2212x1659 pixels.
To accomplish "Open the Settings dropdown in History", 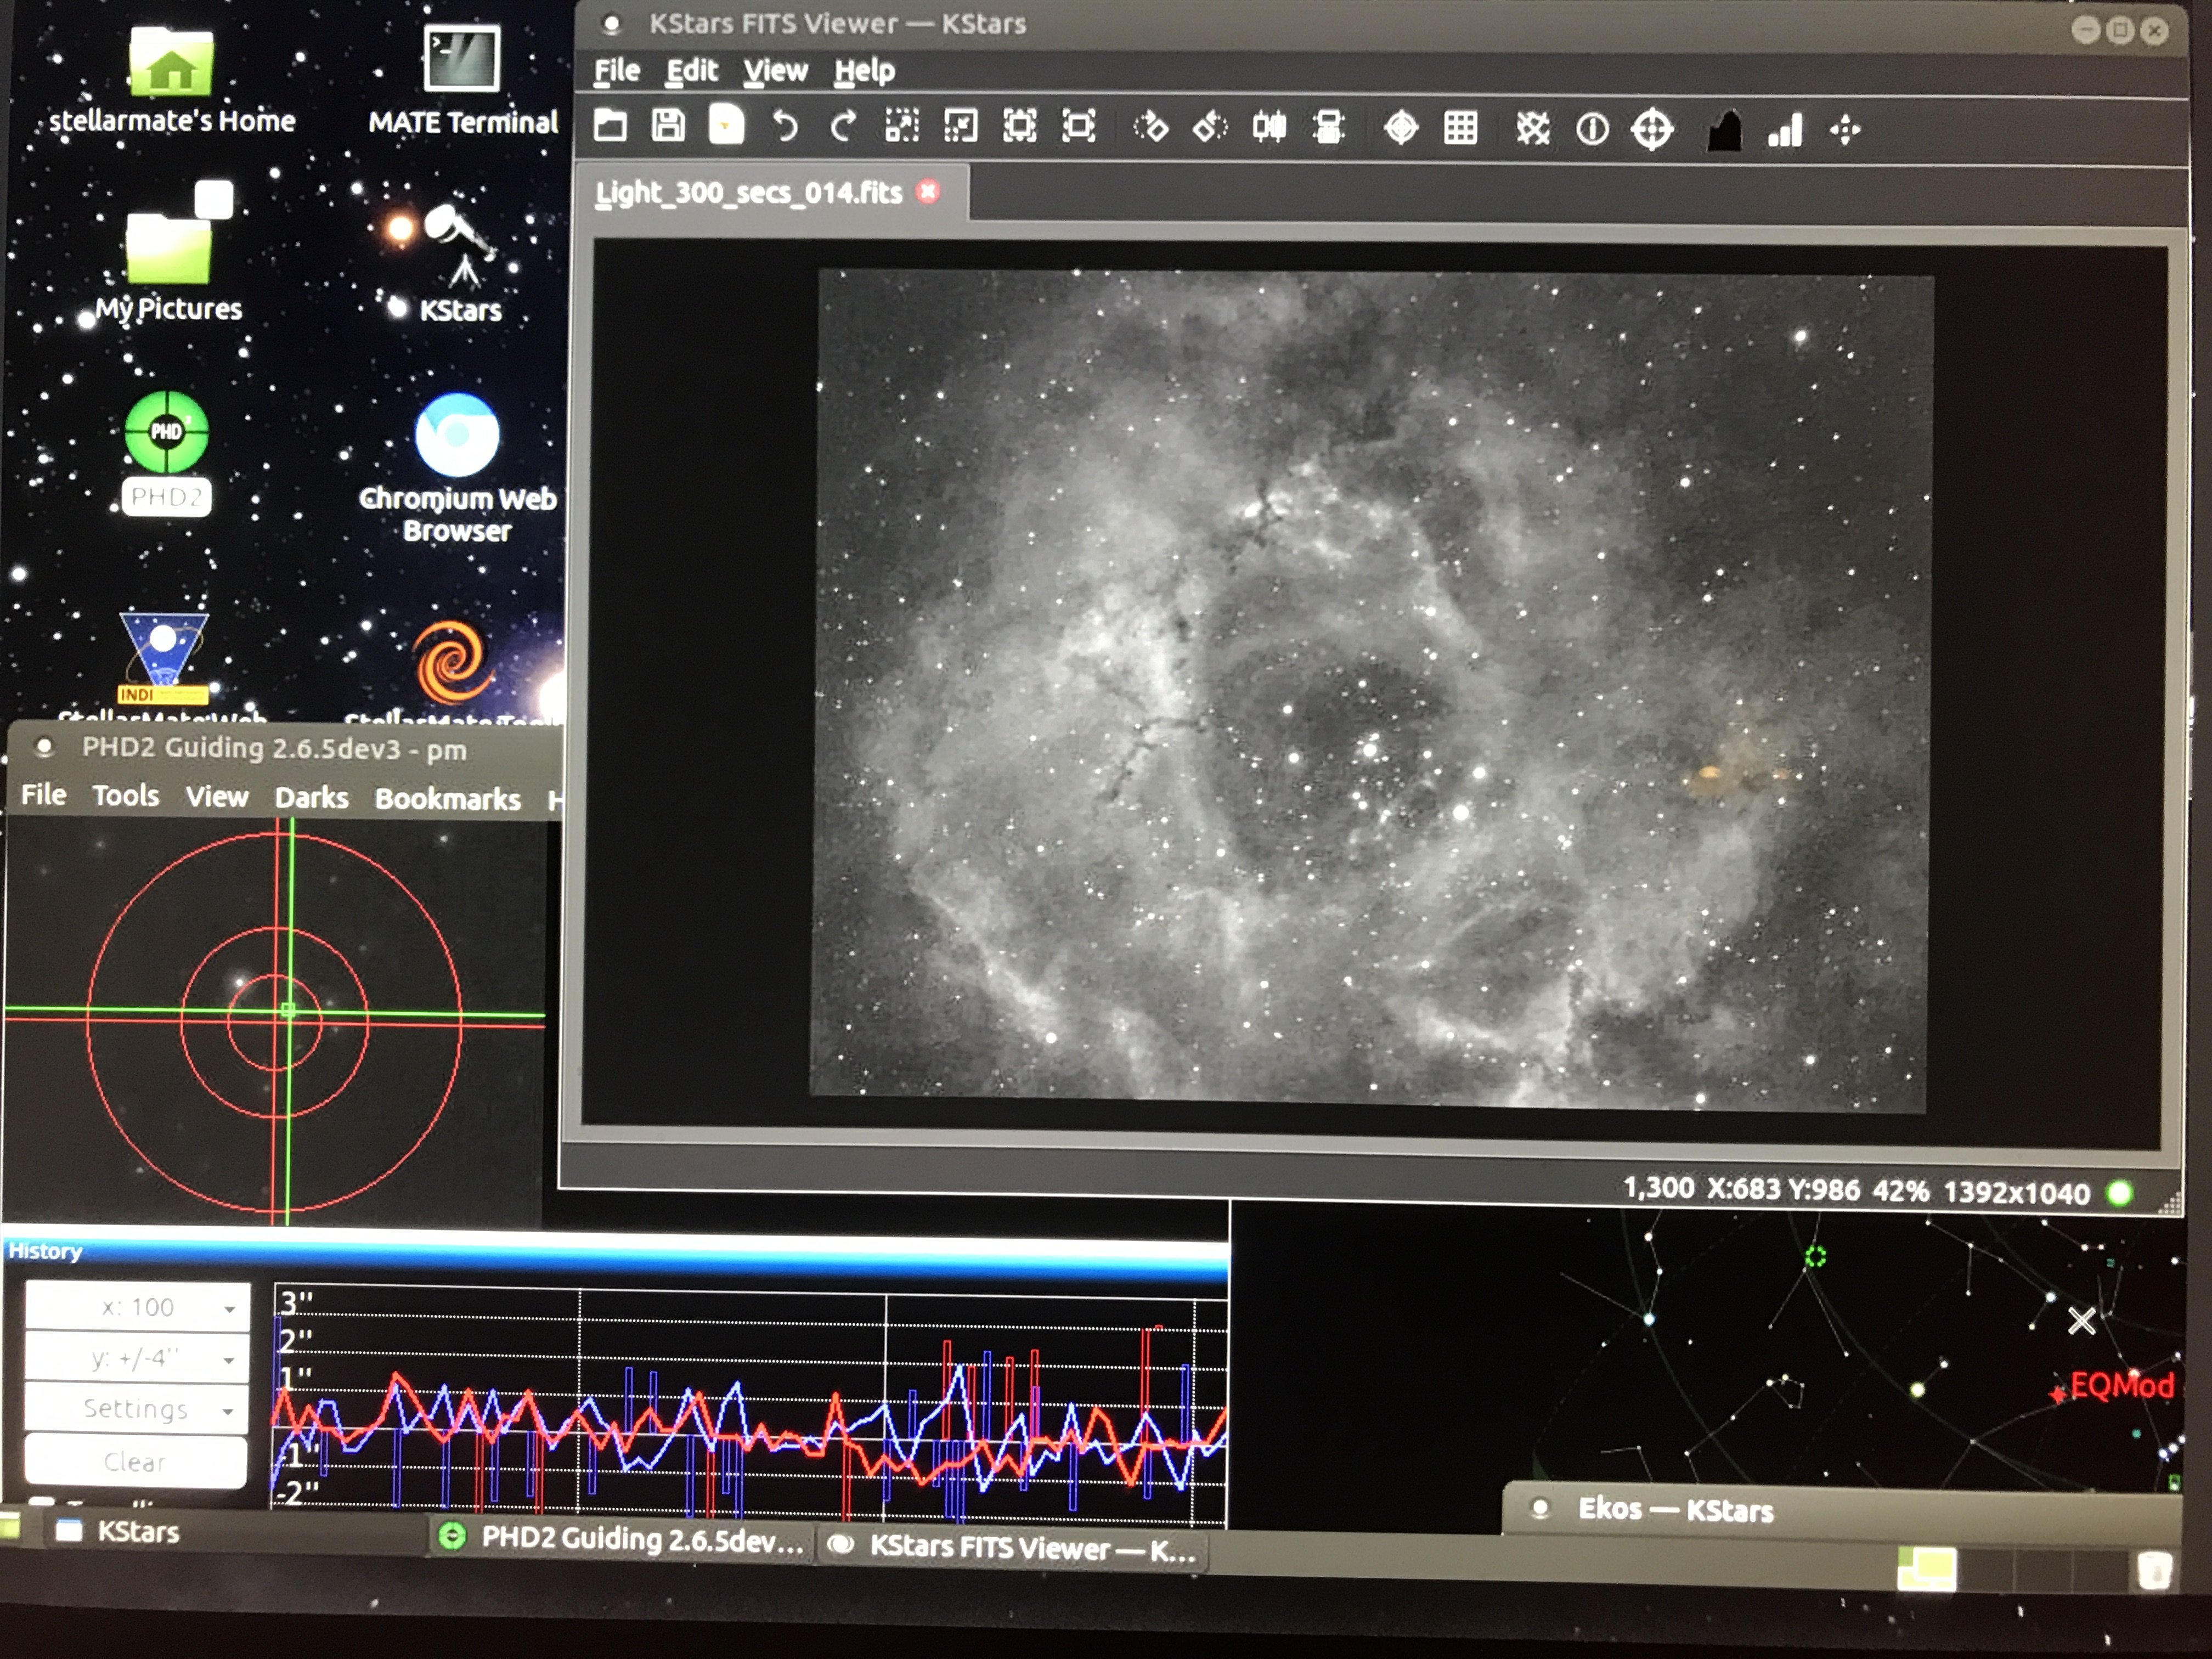I will [x=137, y=1409].
